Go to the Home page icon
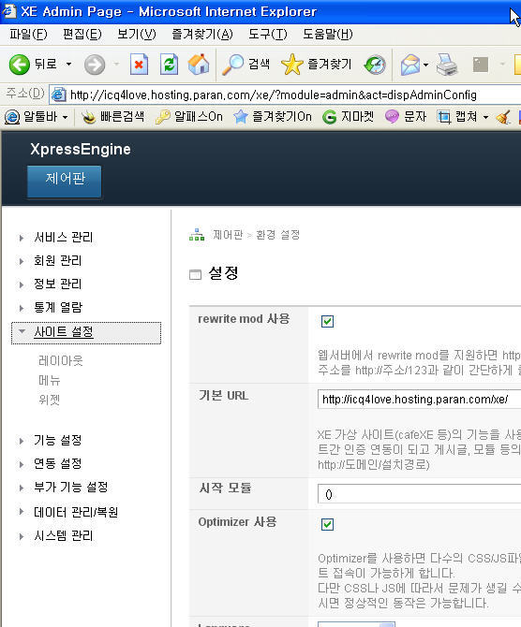The image size is (521, 627). point(199,65)
